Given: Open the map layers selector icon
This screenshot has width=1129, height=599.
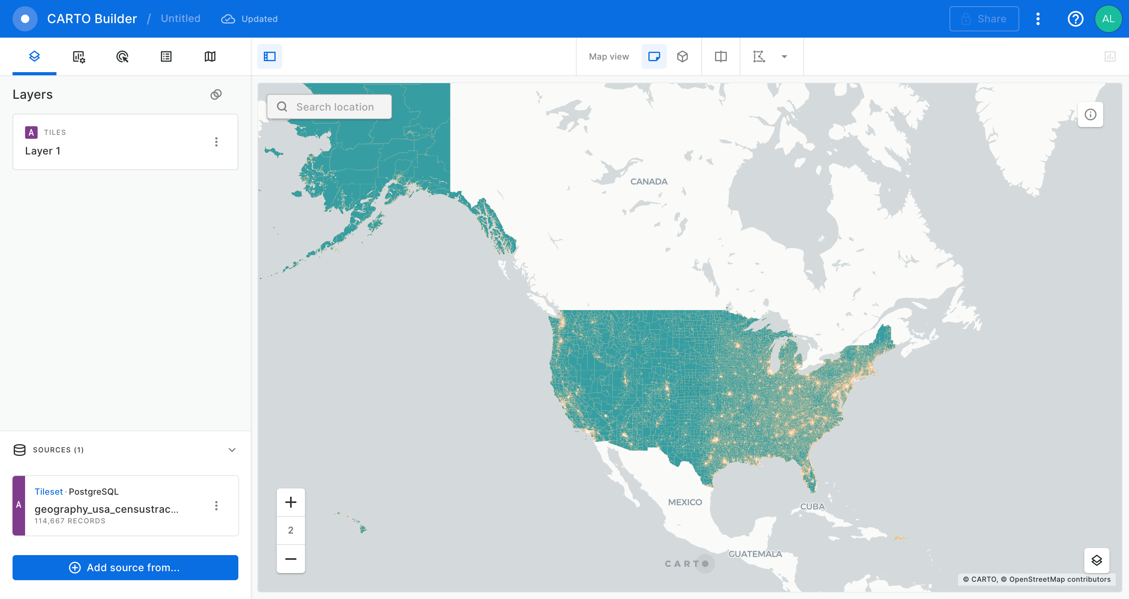Looking at the screenshot, I should (x=1096, y=561).
